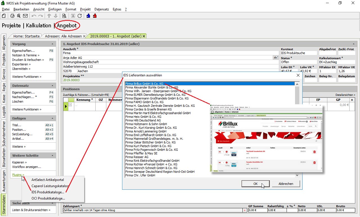The image size is (360, 217).
Task: Open the Datensatz menu
Action: click(102, 9)
